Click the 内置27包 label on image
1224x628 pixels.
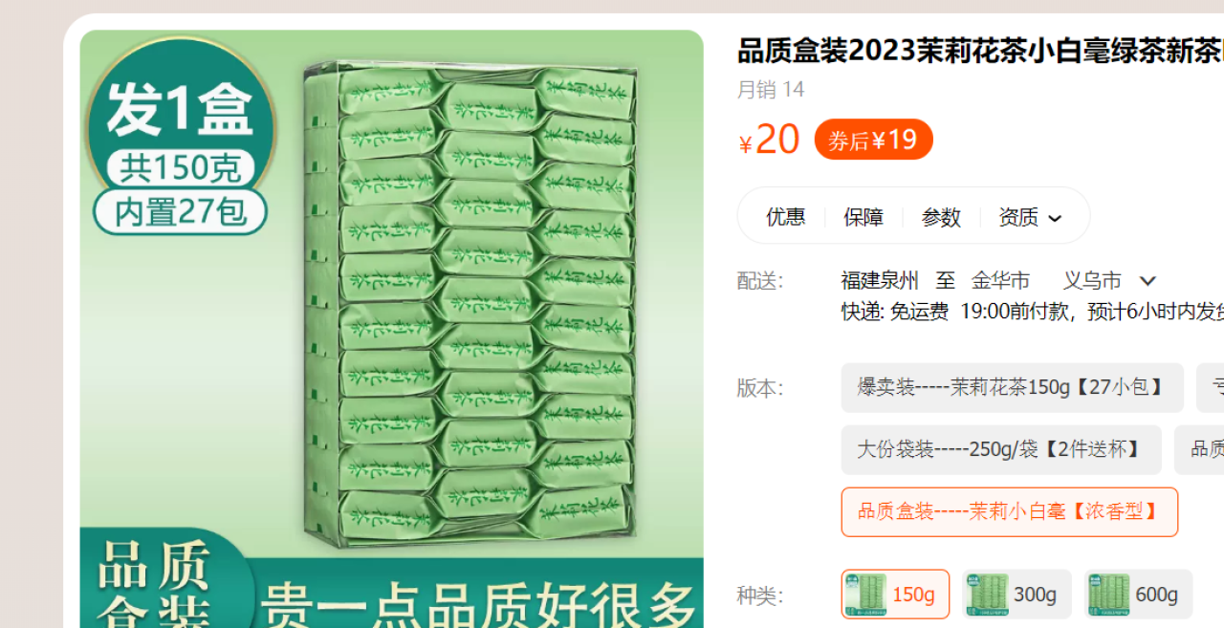[180, 211]
